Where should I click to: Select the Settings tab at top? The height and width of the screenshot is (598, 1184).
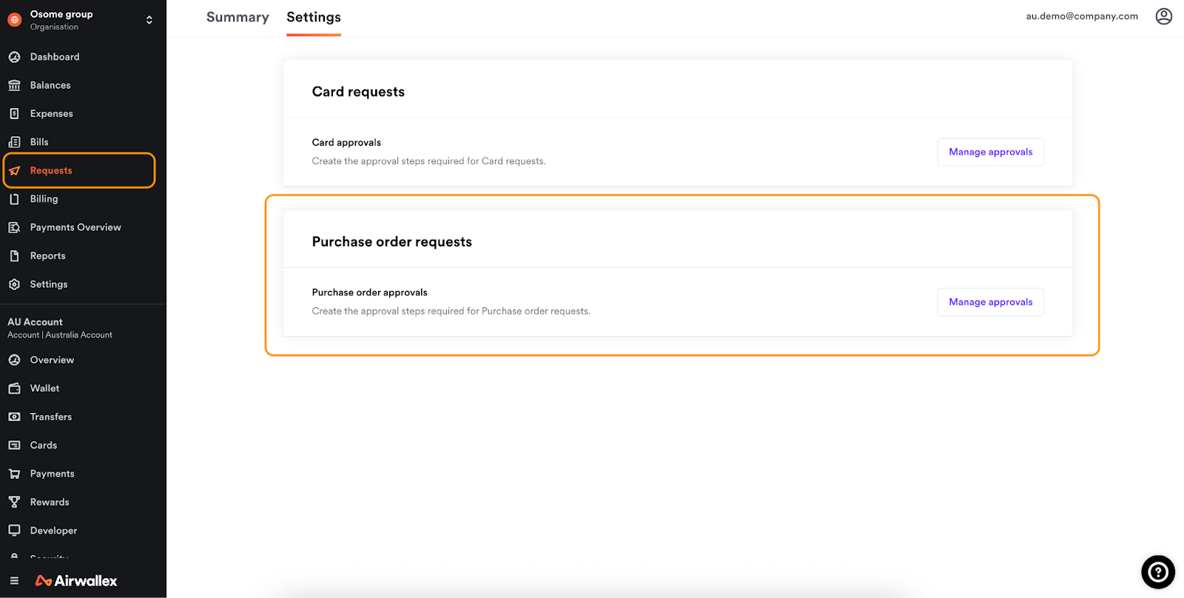(x=314, y=17)
